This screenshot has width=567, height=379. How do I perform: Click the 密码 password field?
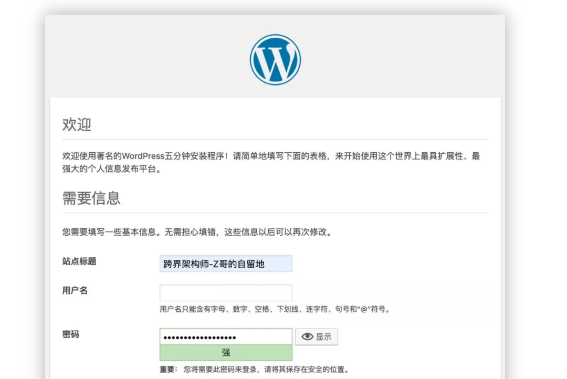226,336
